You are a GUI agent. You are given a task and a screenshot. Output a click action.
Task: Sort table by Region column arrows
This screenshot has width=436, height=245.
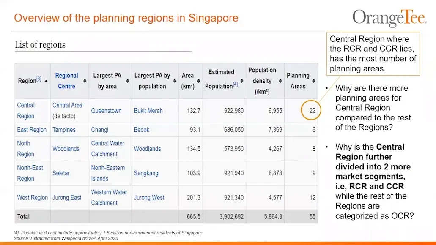pyautogui.click(x=46, y=81)
